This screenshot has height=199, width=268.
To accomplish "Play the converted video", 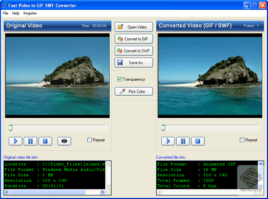I will coord(168,141).
